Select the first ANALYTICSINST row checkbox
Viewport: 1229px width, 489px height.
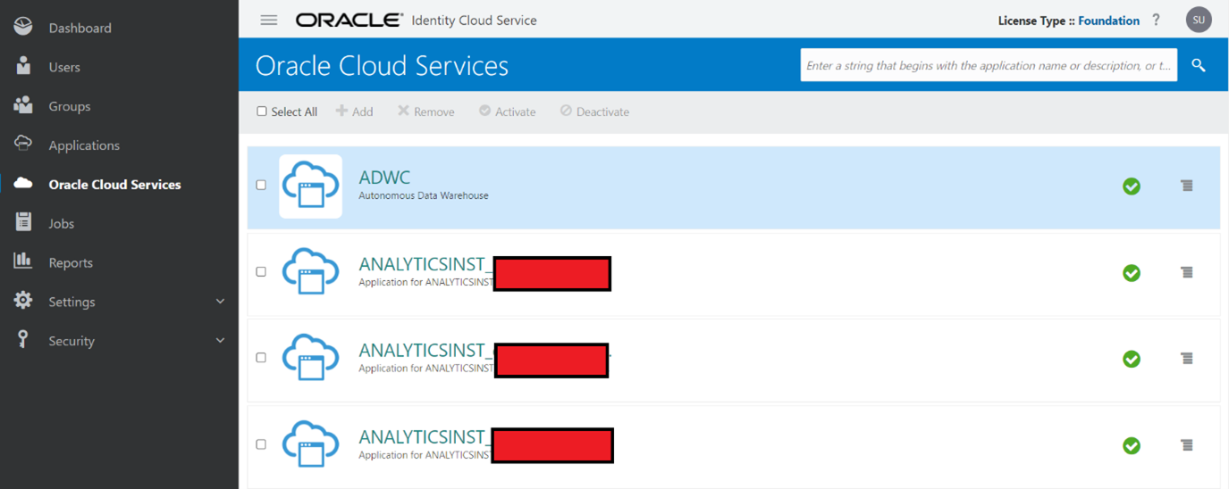(x=261, y=271)
